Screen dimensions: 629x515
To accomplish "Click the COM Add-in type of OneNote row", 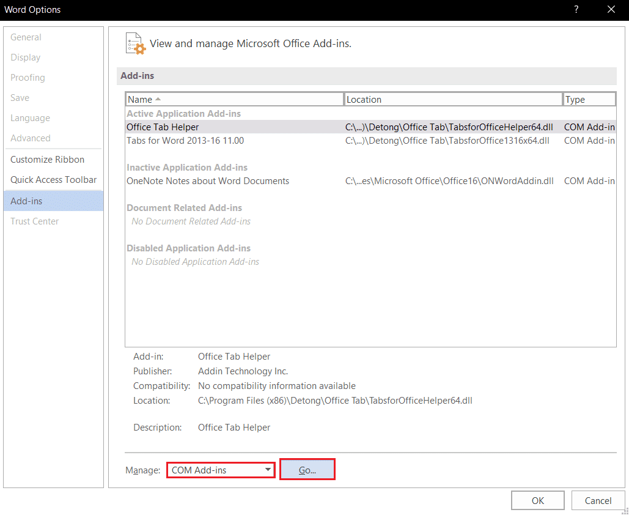I will [589, 181].
